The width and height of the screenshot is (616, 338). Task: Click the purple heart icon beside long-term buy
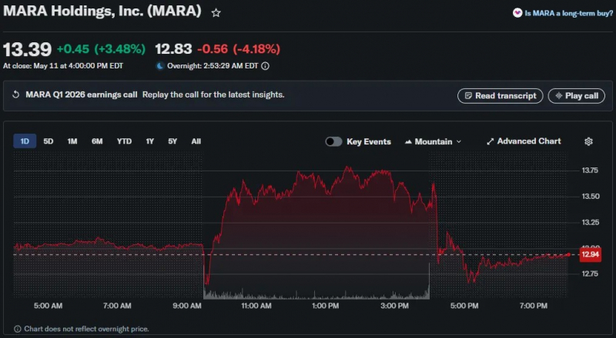[517, 13]
